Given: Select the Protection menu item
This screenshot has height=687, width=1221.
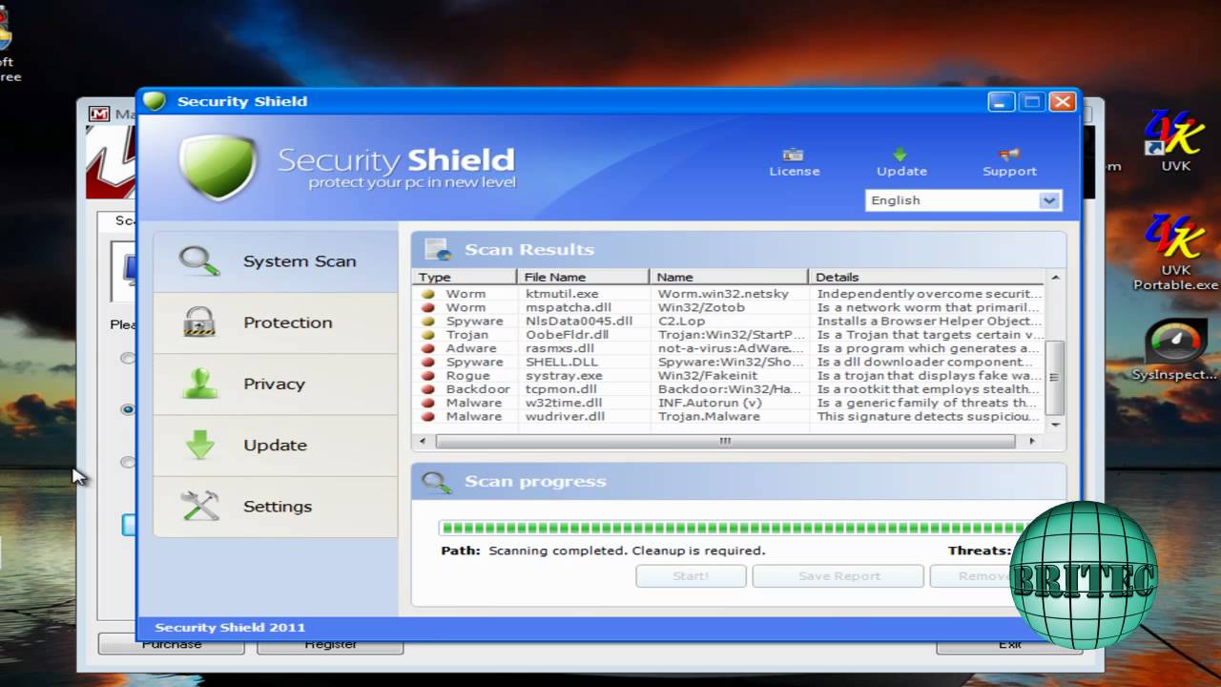Looking at the screenshot, I should coord(276,323).
